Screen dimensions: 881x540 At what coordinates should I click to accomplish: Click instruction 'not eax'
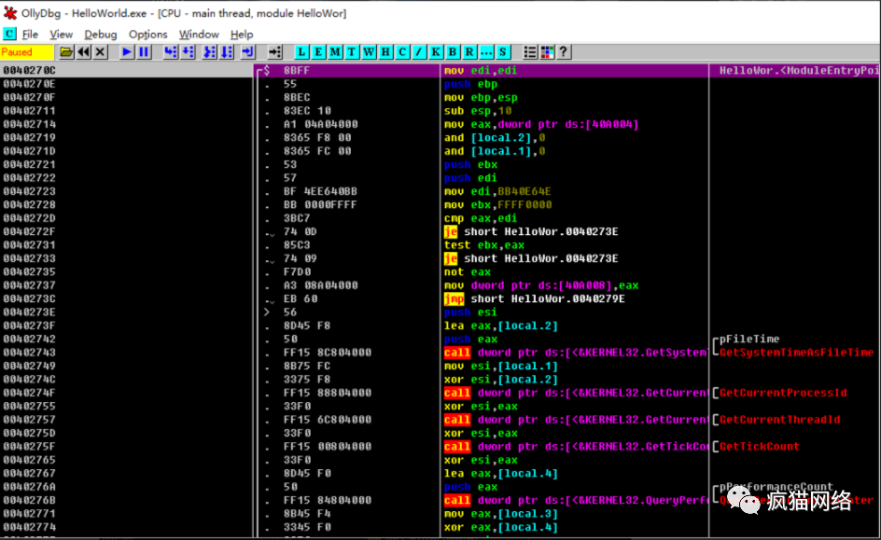coord(468,272)
